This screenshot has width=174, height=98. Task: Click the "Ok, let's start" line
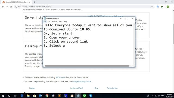[58, 33]
